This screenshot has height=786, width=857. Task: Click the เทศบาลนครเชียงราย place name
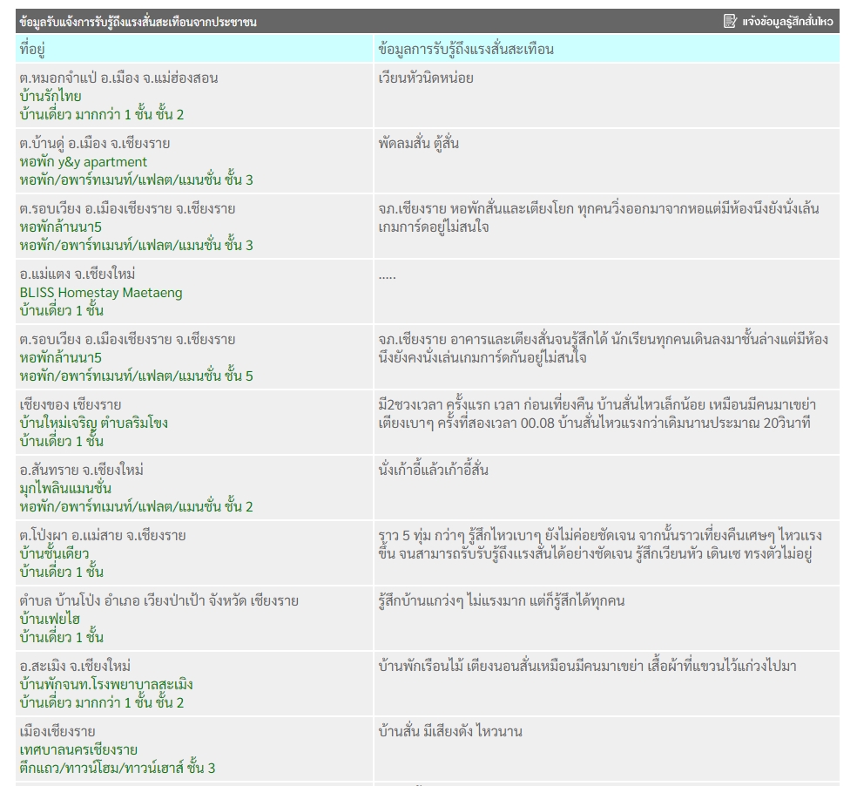(78, 750)
